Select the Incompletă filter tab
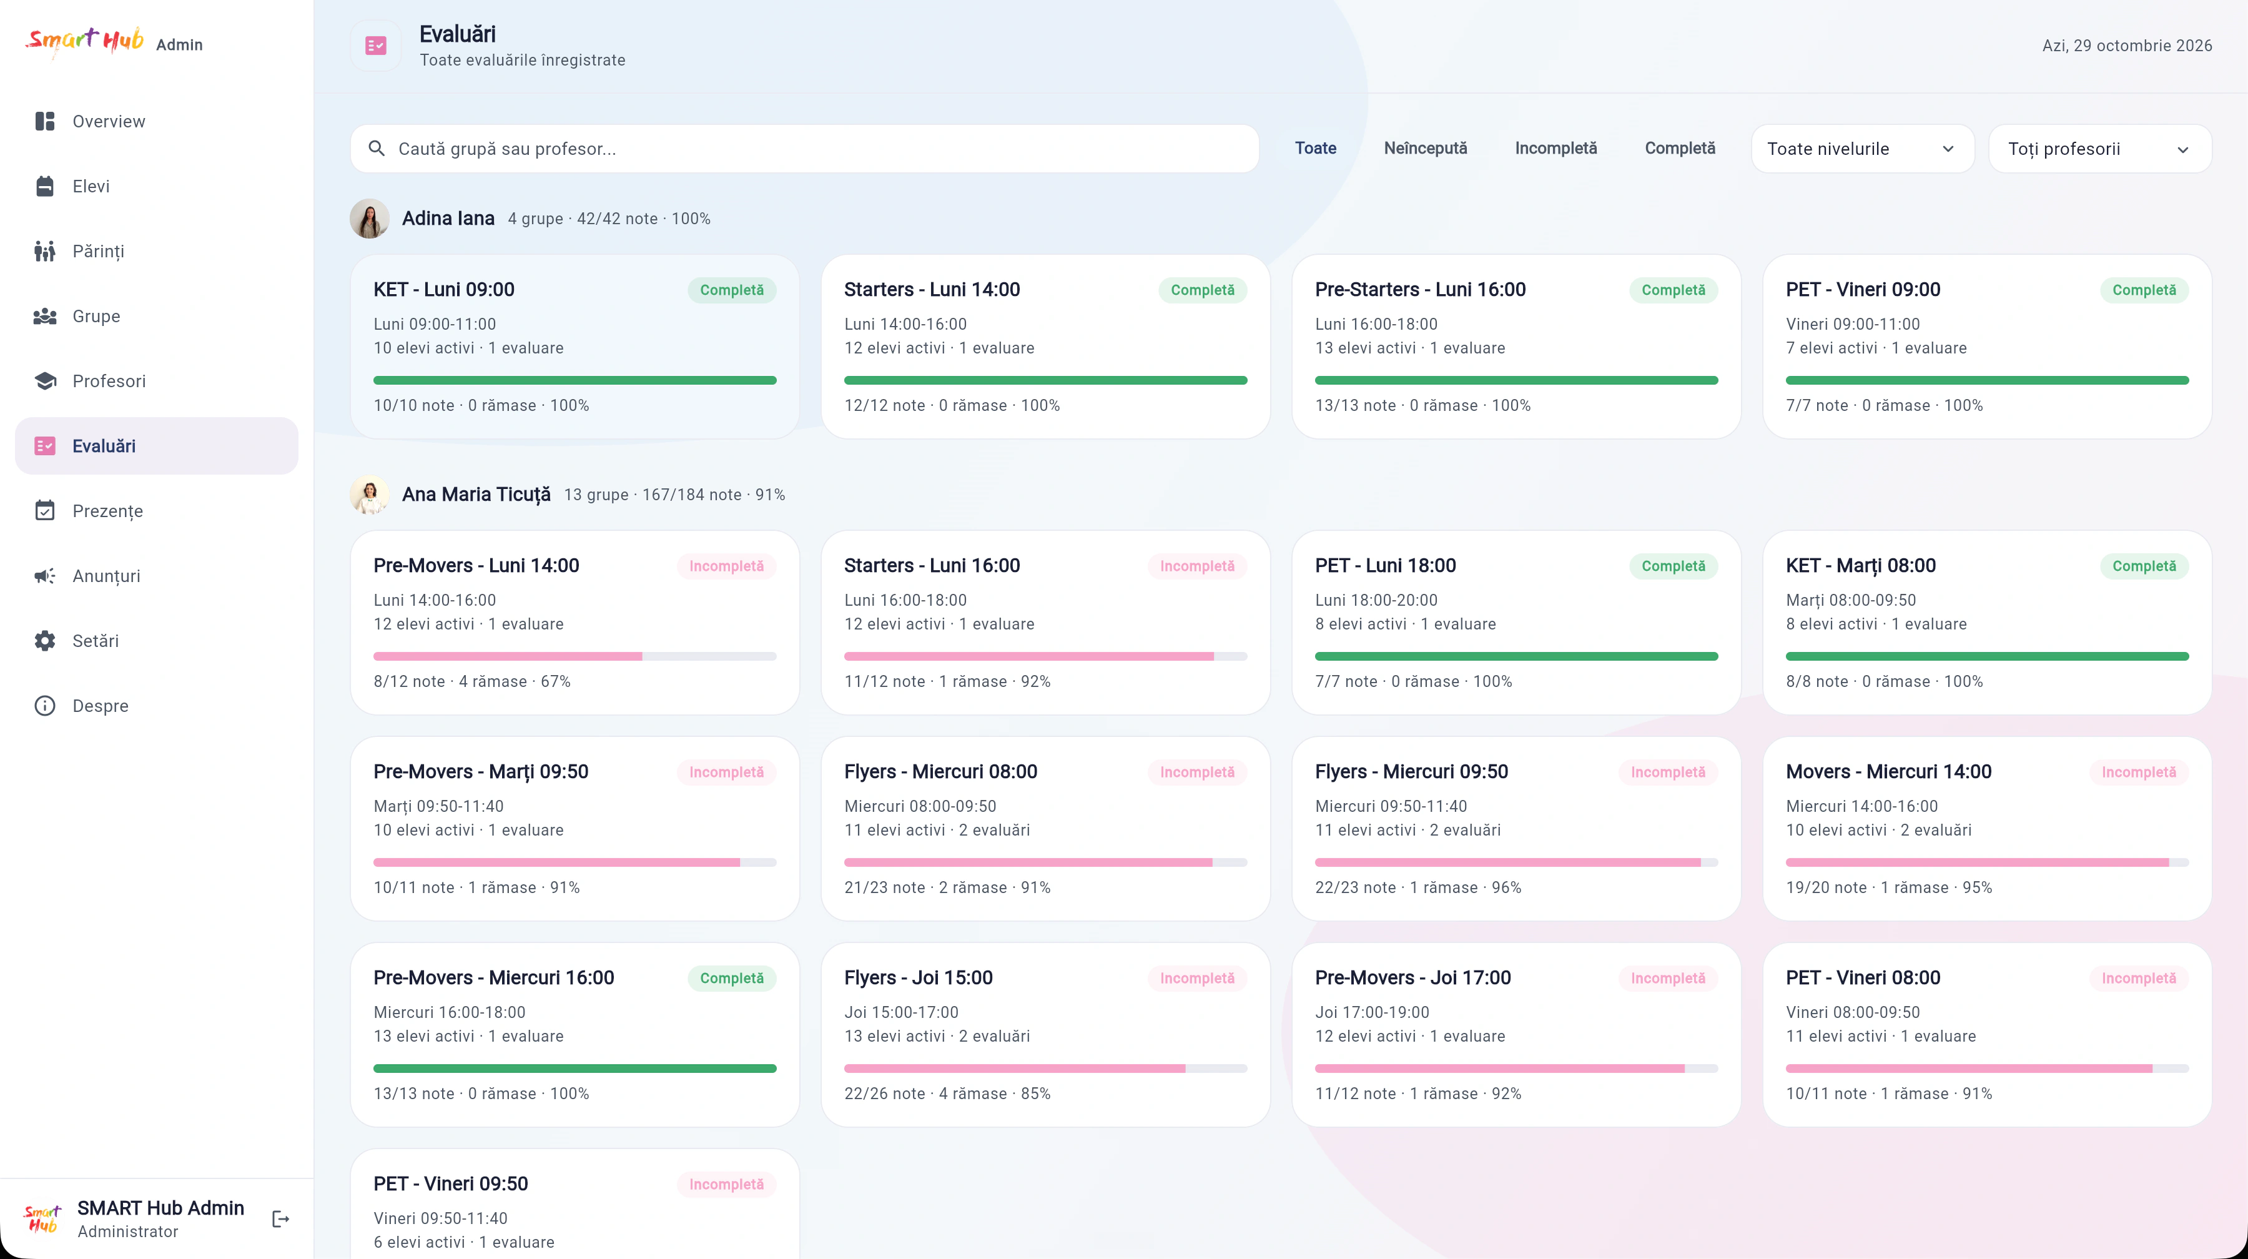2248x1259 pixels. [x=1556, y=149]
